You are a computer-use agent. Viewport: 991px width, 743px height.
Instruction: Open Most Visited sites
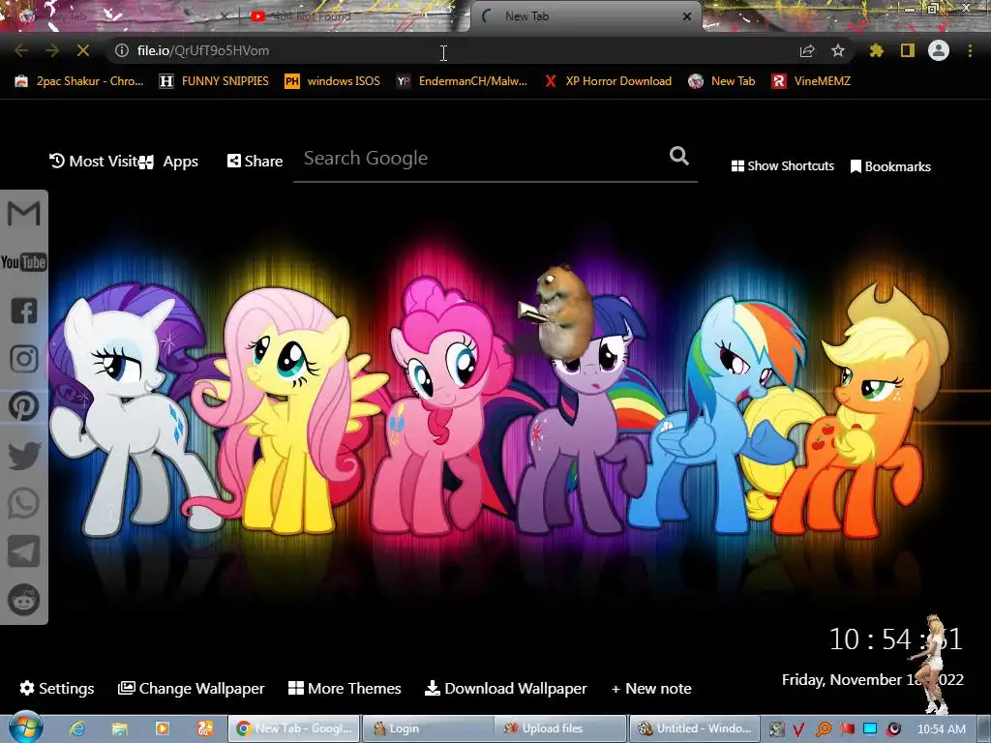pyautogui.click(x=94, y=162)
